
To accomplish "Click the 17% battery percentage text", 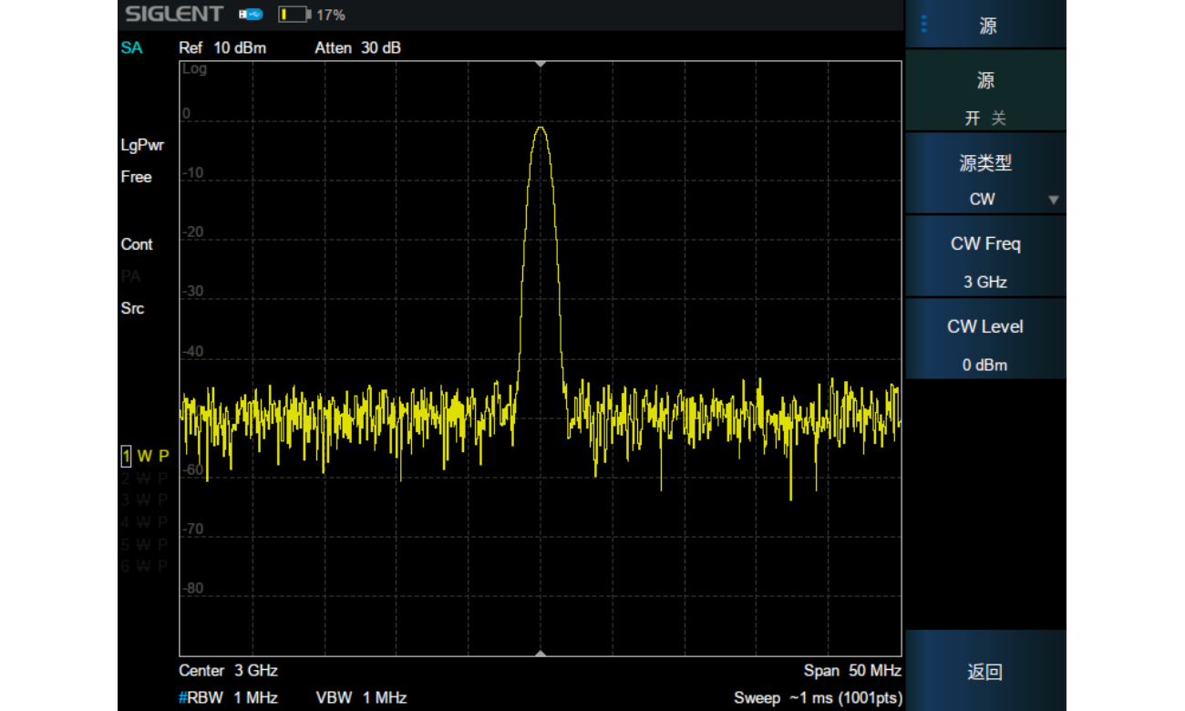I will point(331,15).
